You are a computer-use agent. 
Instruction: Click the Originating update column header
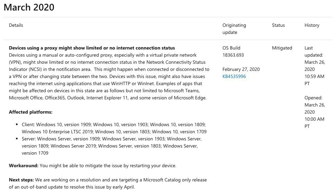pyautogui.click(x=234, y=28)
